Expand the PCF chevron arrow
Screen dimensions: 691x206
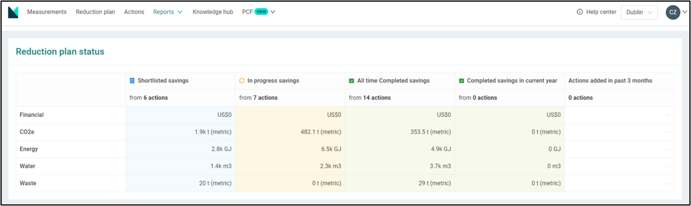pyautogui.click(x=273, y=12)
